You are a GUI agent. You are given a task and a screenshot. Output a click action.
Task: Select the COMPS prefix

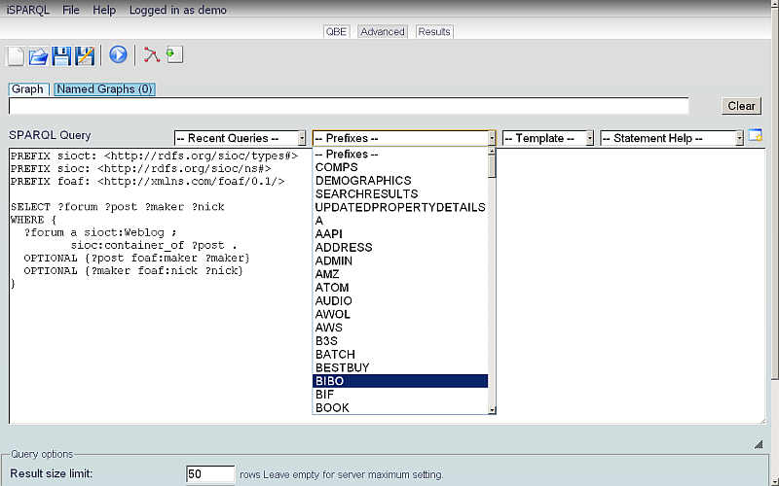click(x=400, y=167)
